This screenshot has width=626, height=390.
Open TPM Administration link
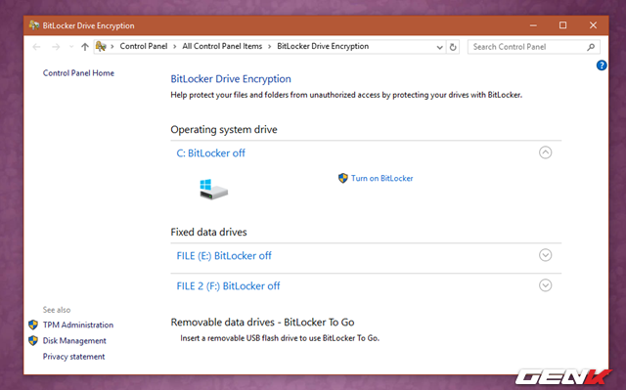tap(78, 325)
